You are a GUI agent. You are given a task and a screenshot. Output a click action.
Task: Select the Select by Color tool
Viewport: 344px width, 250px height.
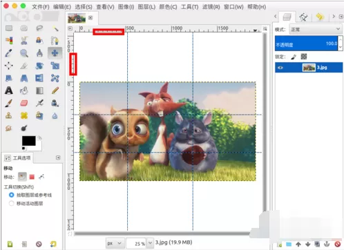(x=9, y=41)
